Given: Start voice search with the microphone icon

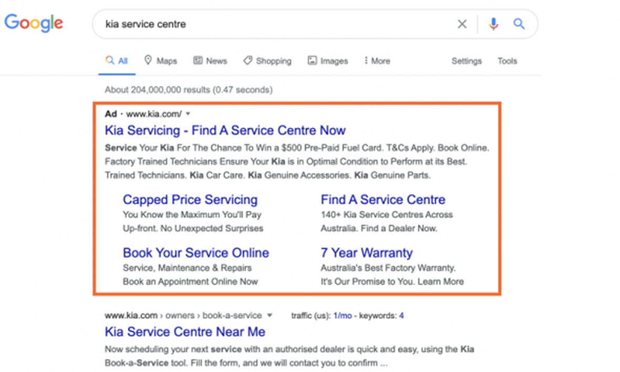Looking at the screenshot, I should (x=493, y=24).
